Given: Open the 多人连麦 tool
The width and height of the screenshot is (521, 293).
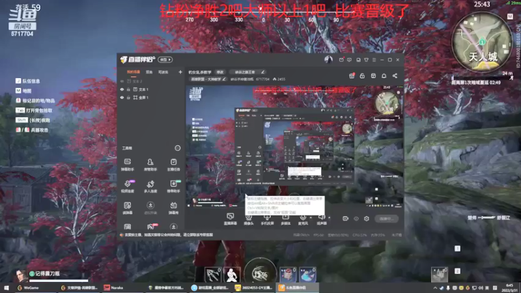Looking at the screenshot, I should [150, 186].
